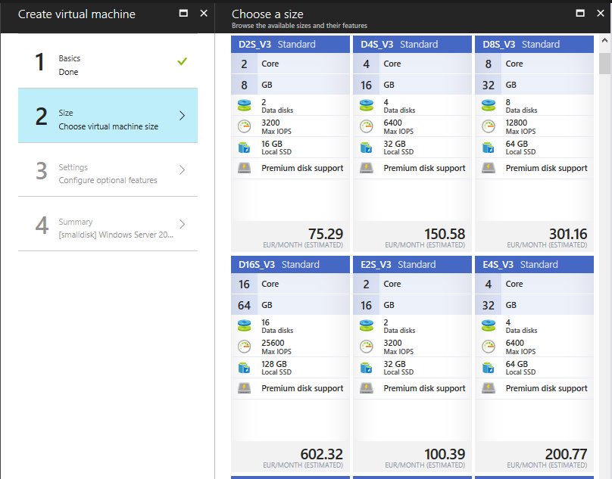Click the Local SSD icon on E4S_V3 card
The width and height of the screenshot is (612, 479).
pyautogui.click(x=489, y=368)
